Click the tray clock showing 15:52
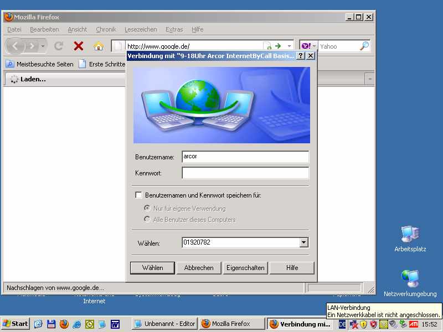 (430, 324)
